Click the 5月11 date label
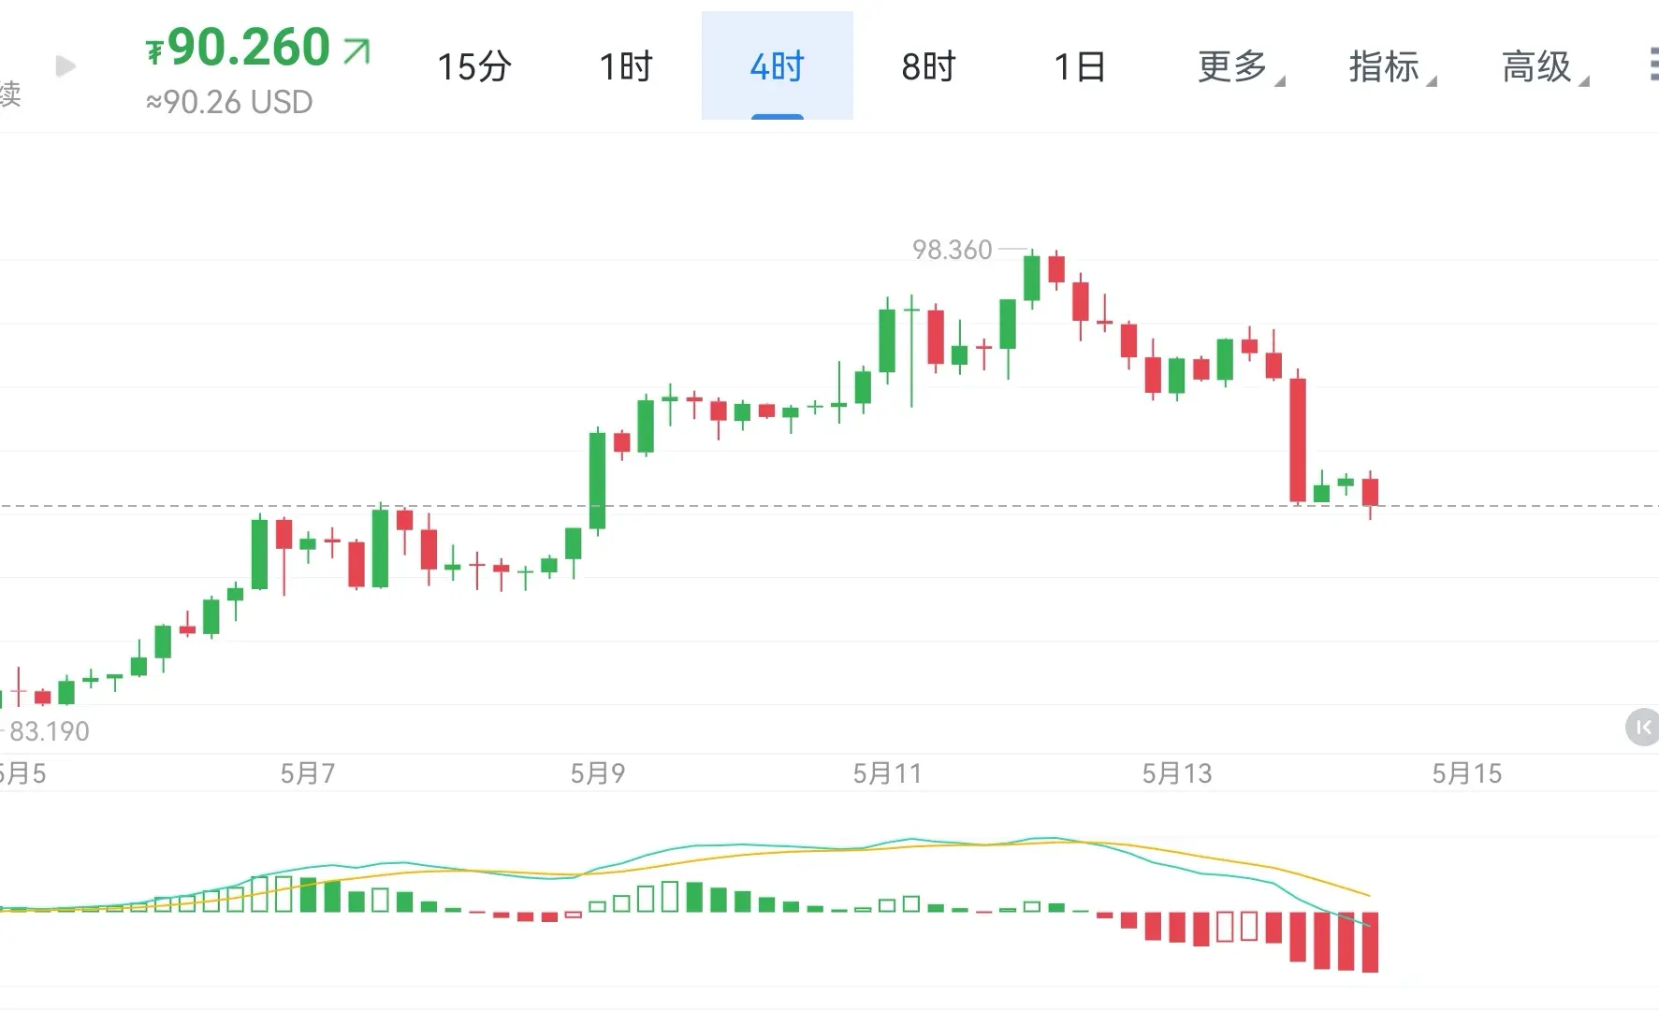The width and height of the screenshot is (1659, 1010). coord(887,773)
